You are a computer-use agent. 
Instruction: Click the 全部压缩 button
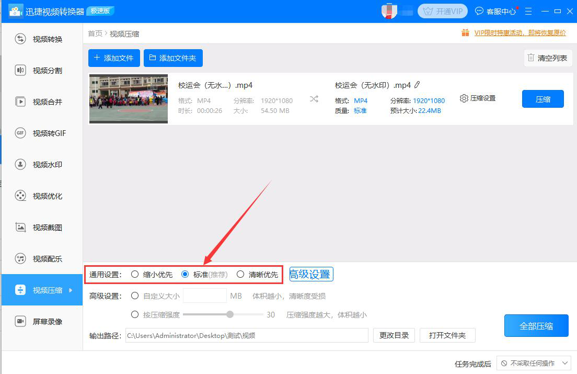point(536,326)
